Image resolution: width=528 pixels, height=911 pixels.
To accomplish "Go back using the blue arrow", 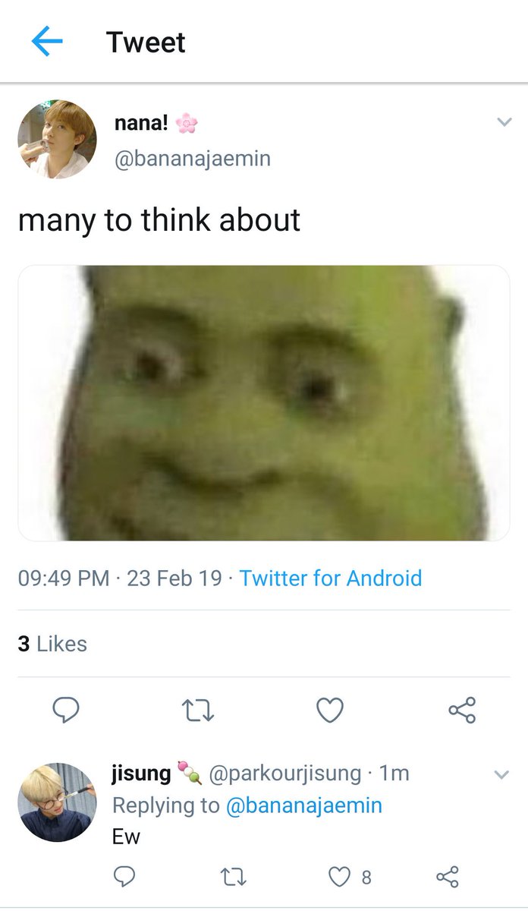I will 46,42.
